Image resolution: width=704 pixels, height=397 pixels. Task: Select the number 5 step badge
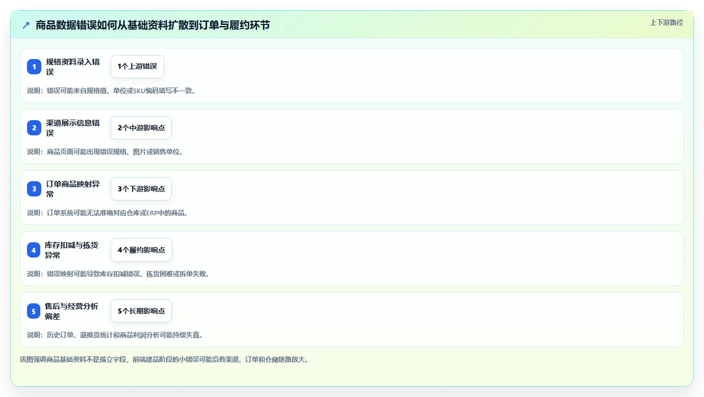(34, 311)
